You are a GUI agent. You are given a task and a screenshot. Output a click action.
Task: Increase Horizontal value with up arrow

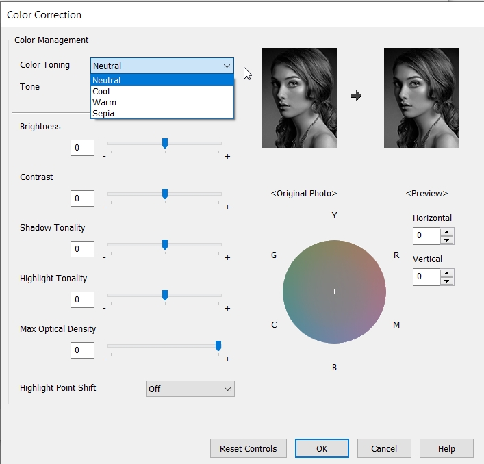point(446,232)
